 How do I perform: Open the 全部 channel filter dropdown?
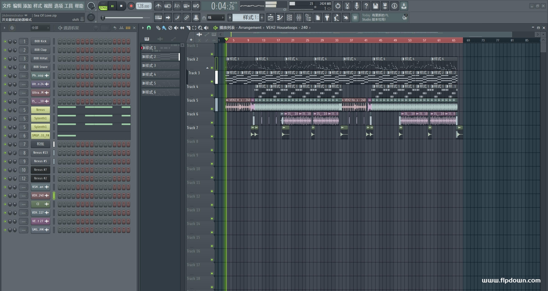click(40, 28)
